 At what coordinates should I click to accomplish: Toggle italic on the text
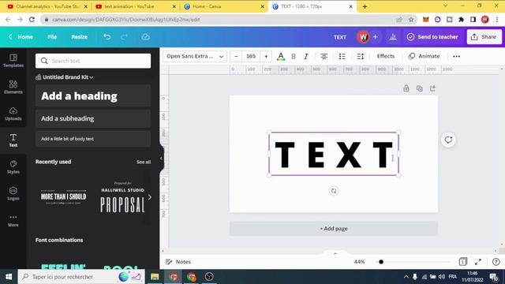point(306,56)
